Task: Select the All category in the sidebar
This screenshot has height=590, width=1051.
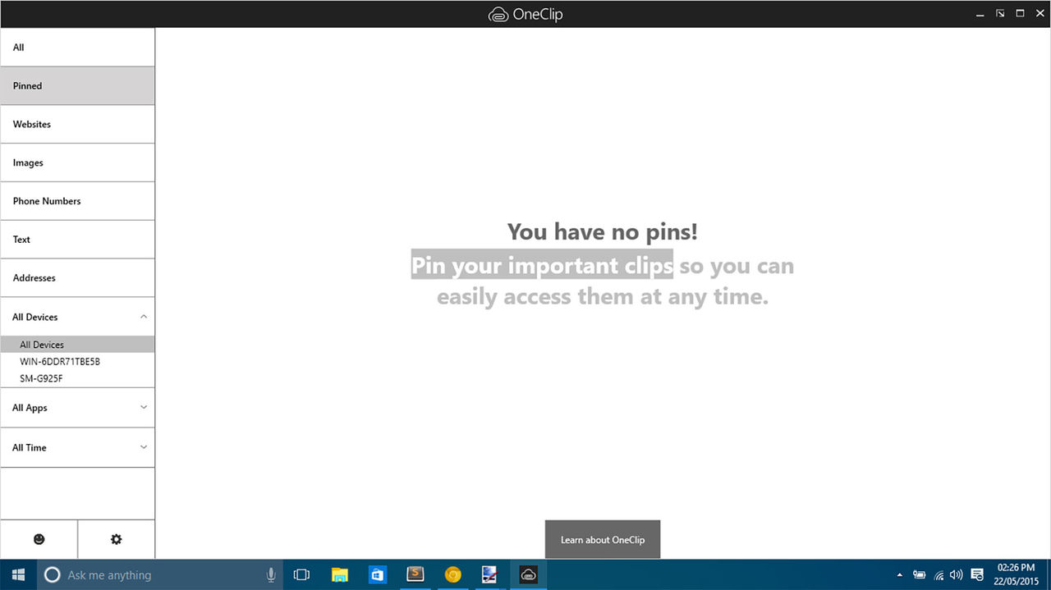Action: coord(77,48)
